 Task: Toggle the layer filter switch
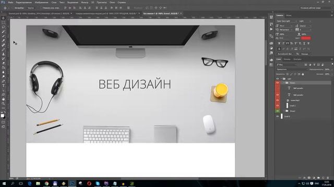[x=332, y=64]
